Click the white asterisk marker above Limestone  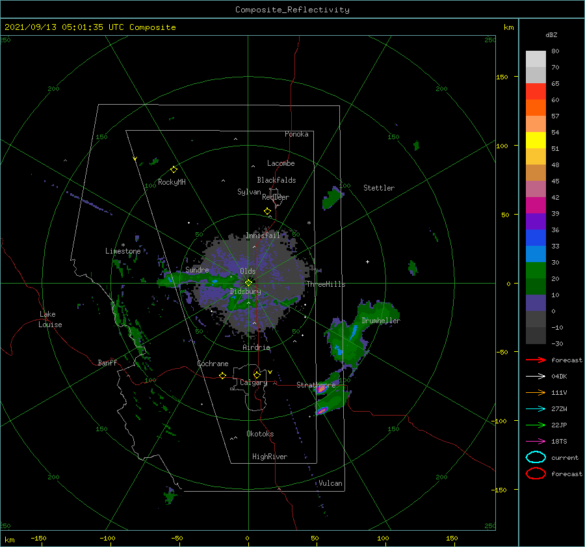click(123, 245)
